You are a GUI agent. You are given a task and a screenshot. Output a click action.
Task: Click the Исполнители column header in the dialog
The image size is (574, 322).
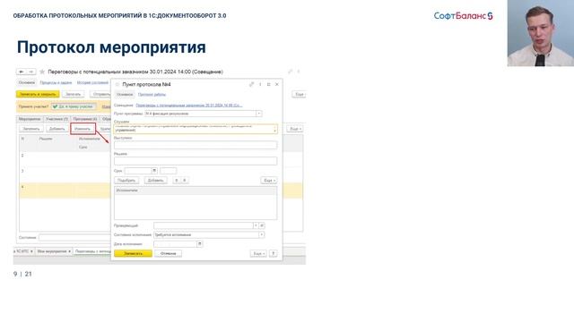196,191
